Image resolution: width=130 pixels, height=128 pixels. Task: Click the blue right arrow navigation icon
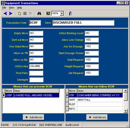tap(10, 13)
